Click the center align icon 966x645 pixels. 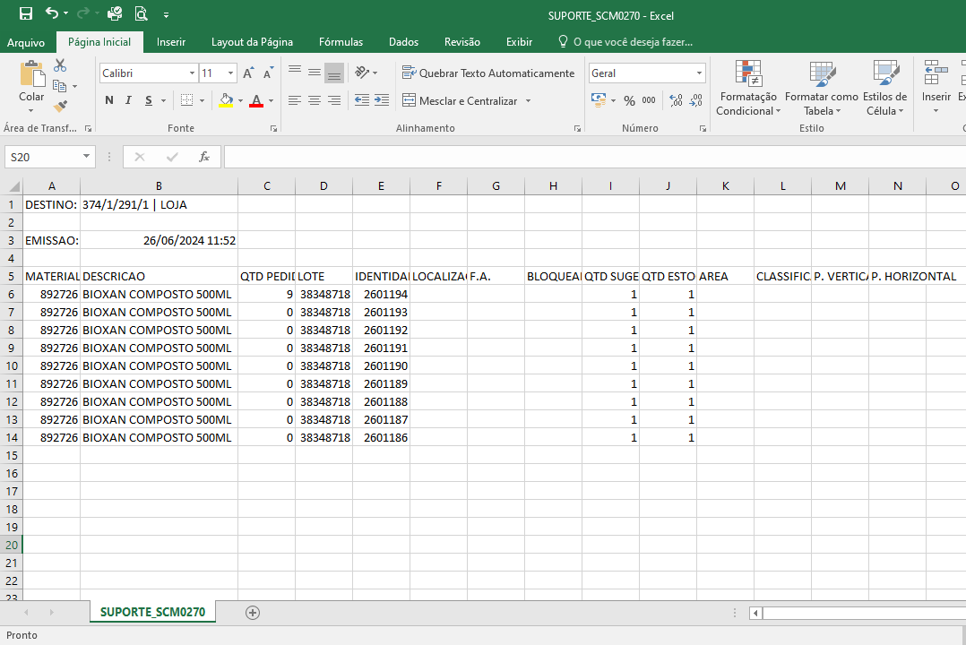(x=315, y=100)
